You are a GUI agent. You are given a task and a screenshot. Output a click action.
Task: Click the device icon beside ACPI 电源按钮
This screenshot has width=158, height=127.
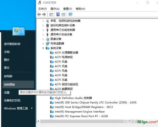[52, 57]
